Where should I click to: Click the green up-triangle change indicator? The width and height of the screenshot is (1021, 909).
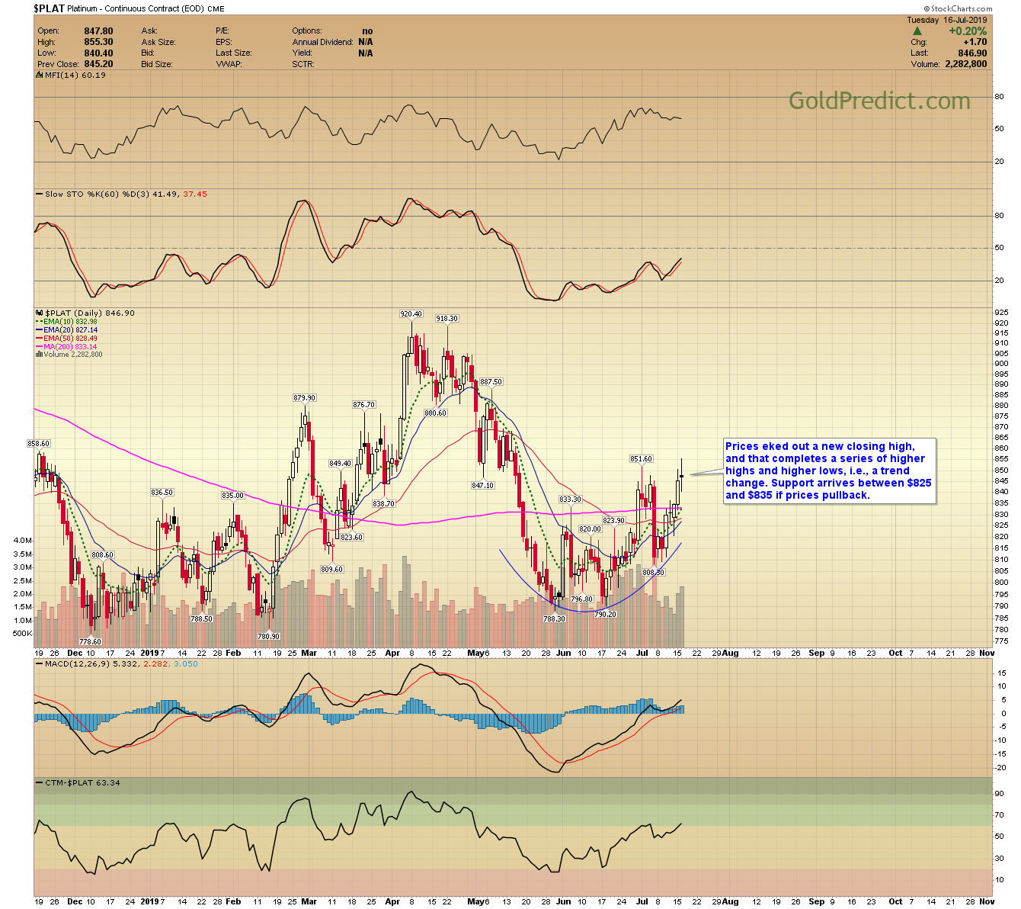point(917,32)
